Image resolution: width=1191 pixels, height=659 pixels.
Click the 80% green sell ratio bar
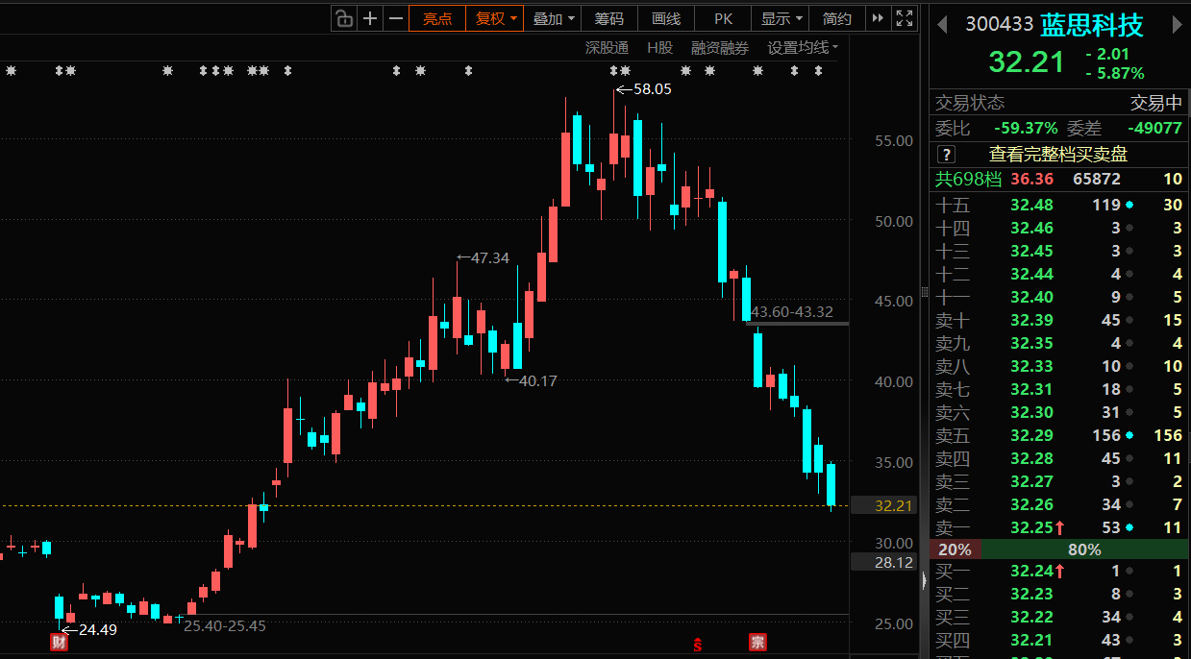click(1084, 550)
